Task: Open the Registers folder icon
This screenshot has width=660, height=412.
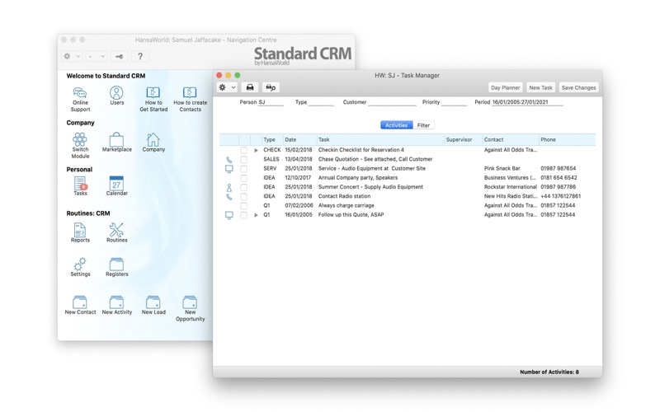Action: 116,266
